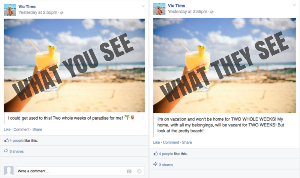The image size is (300, 178).
Task: Click Share under the right post
Action: tap(187, 142)
